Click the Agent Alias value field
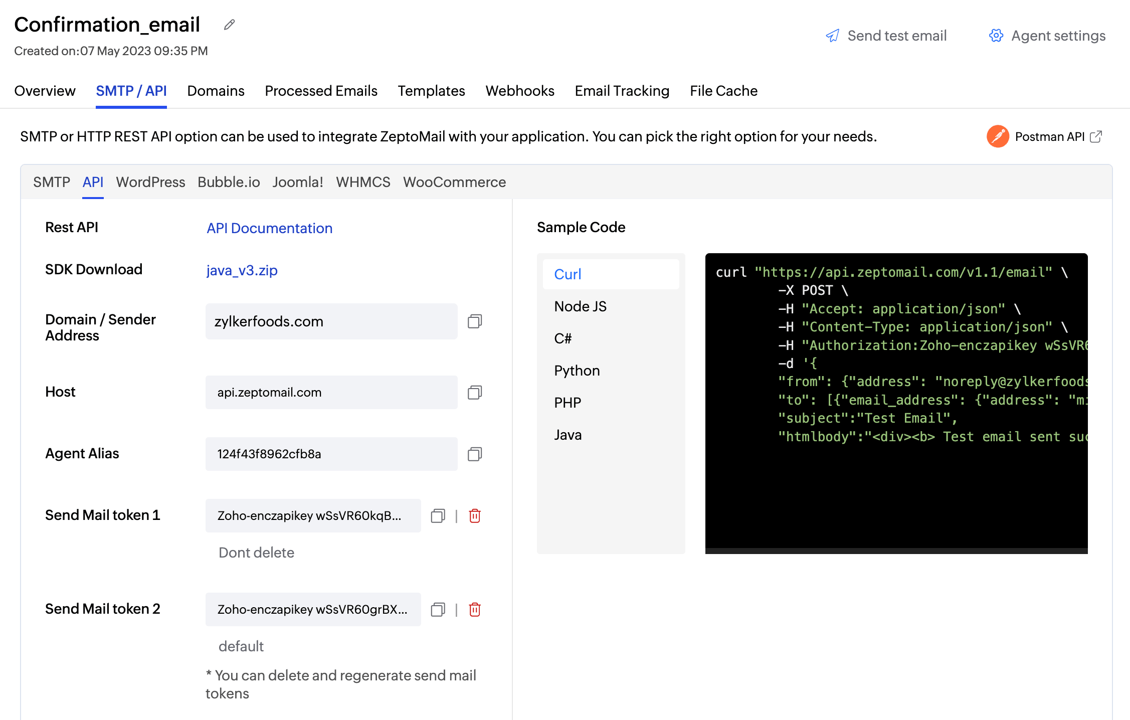Image resolution: width=1130 pixels, height=720 pixels. [331, 454]
